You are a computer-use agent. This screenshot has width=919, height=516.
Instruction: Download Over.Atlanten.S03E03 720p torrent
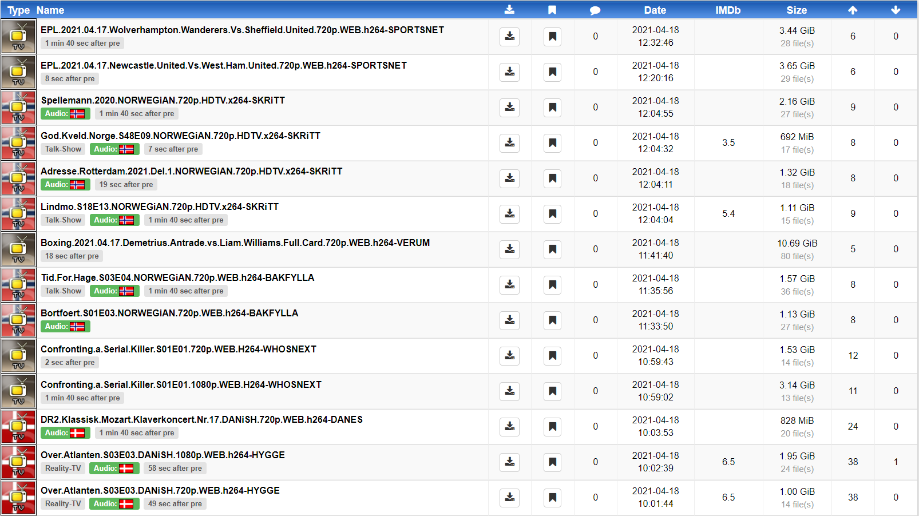point(509,498)
